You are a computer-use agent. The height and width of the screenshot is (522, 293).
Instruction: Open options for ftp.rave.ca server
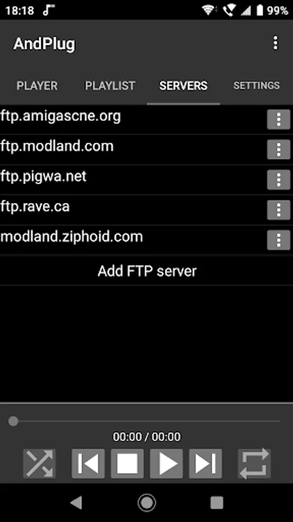click(x=279, y=210)
